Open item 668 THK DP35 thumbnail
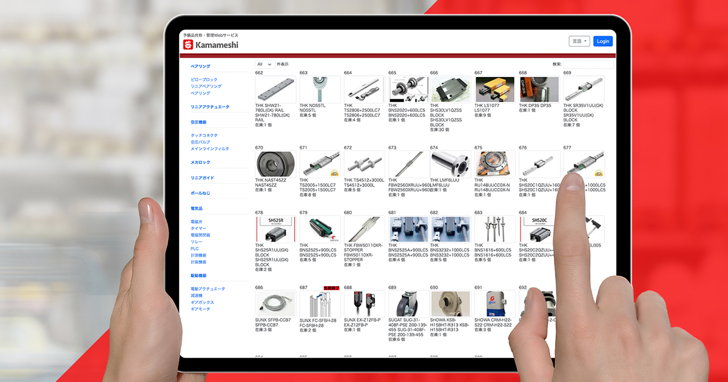This screenshot has height=382, width=728. [539, 89]
